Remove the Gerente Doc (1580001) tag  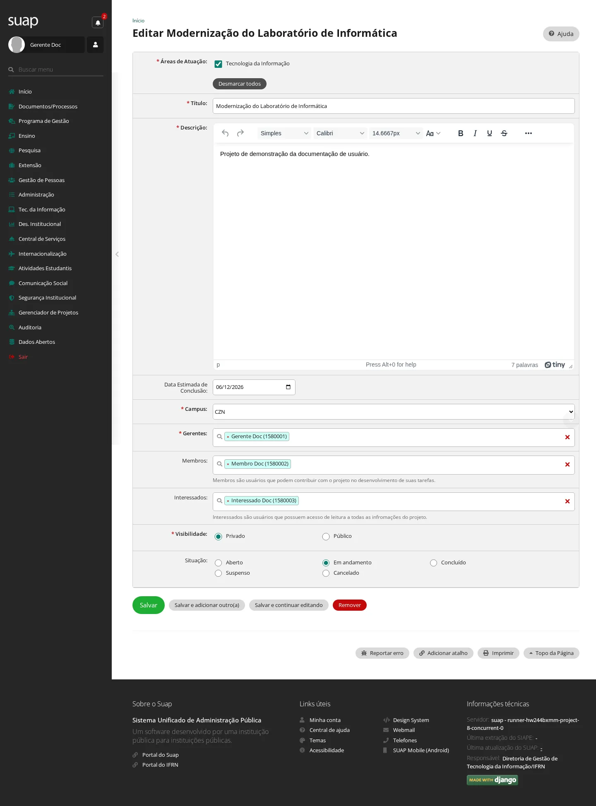(x=228, y=437)
